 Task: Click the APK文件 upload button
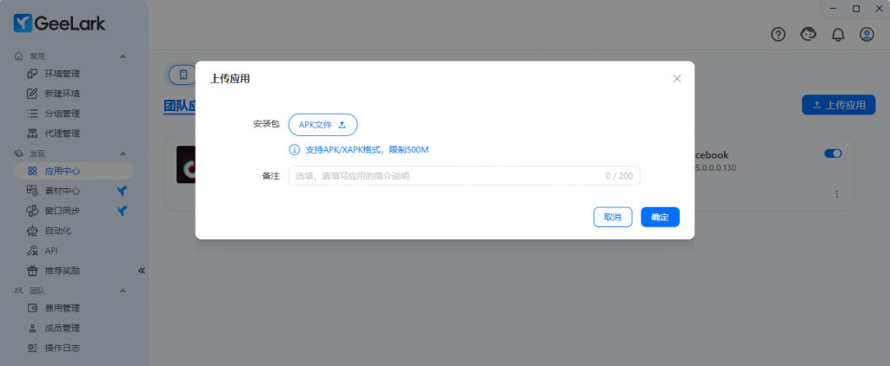click(x=322, y=125)
